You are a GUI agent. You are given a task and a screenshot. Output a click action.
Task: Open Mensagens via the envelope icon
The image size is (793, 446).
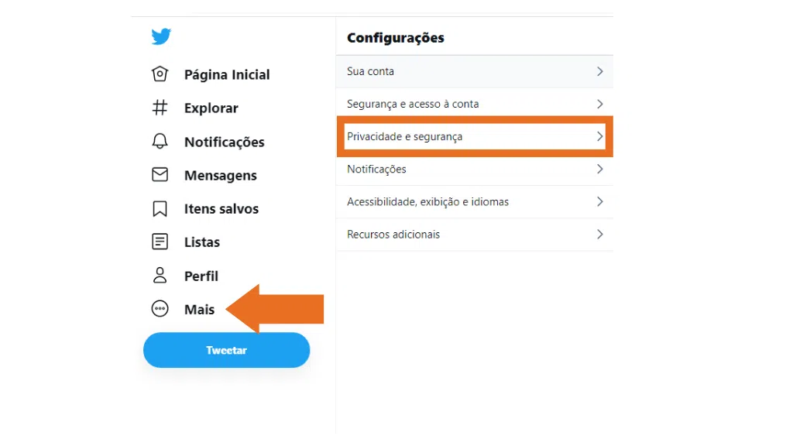pyautogui.click(x=160, y=175)
